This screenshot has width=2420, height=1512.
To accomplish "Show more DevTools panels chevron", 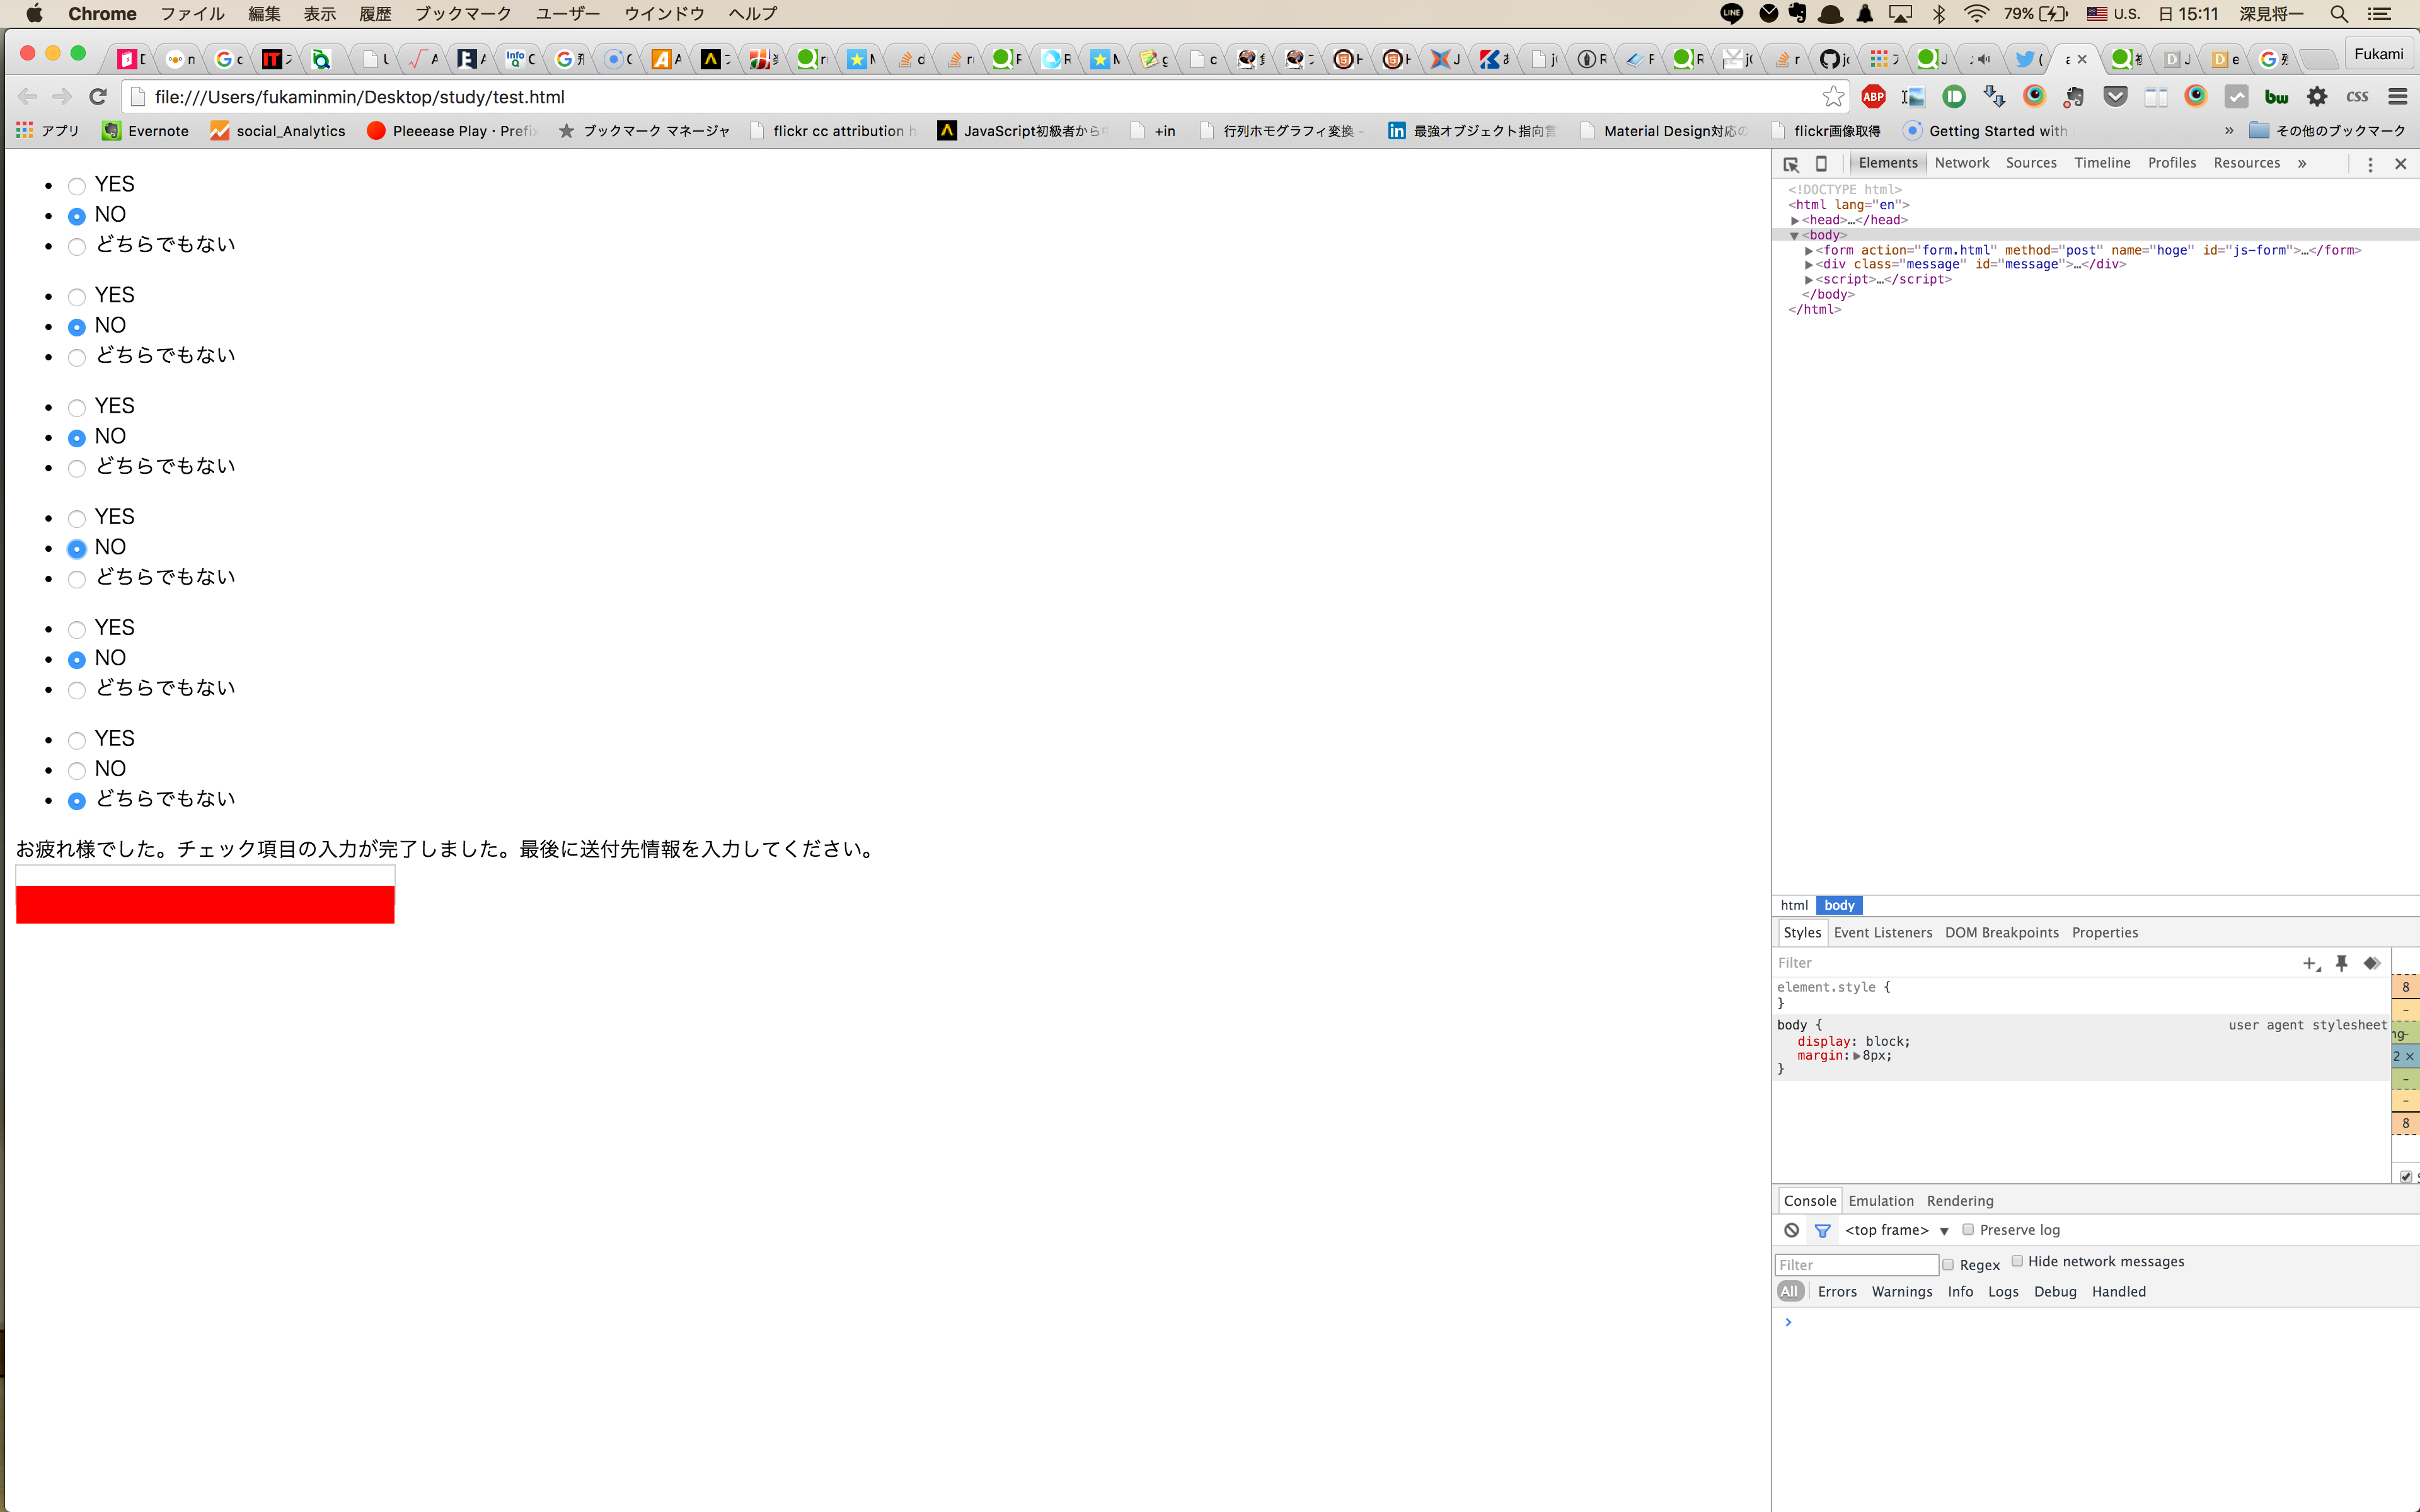I will [2302, 164].
